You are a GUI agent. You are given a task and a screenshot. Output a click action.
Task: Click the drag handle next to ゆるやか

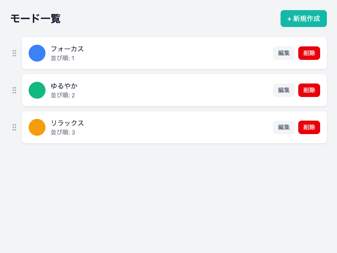click(14, 90)
